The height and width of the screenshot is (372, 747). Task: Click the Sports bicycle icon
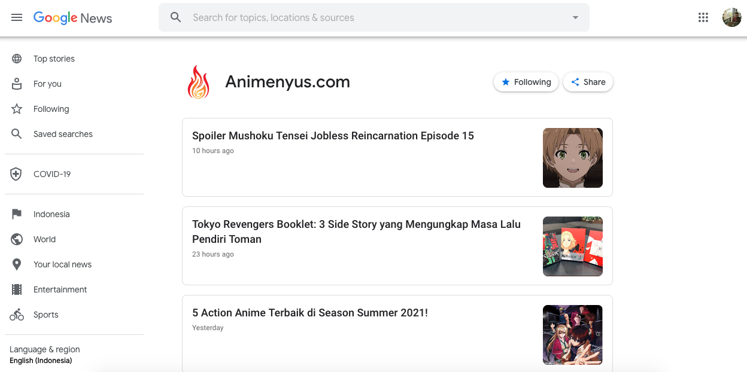(x=17, y=315)
